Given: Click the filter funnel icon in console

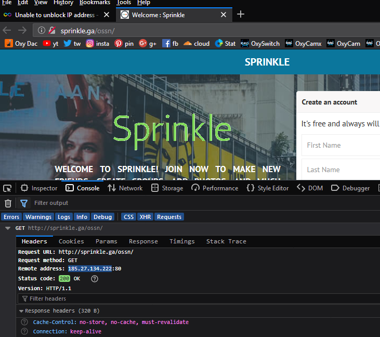Looking at the screenshot, I should click(x=24, y=203).
